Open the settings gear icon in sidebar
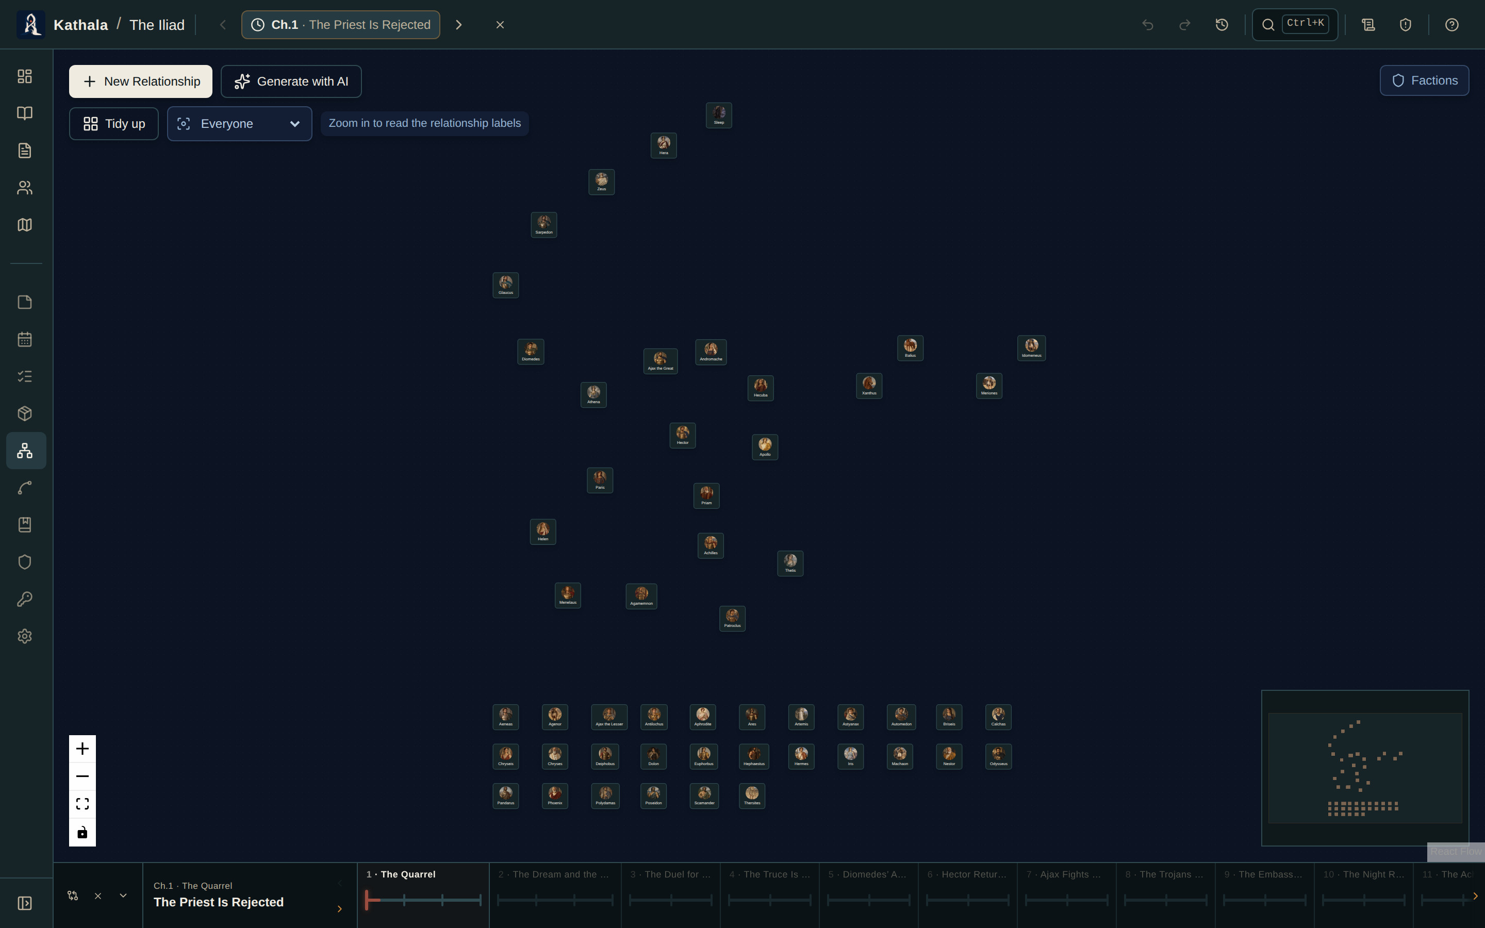Viewport: 1485px width, 928px height. (x=25, y=637)
